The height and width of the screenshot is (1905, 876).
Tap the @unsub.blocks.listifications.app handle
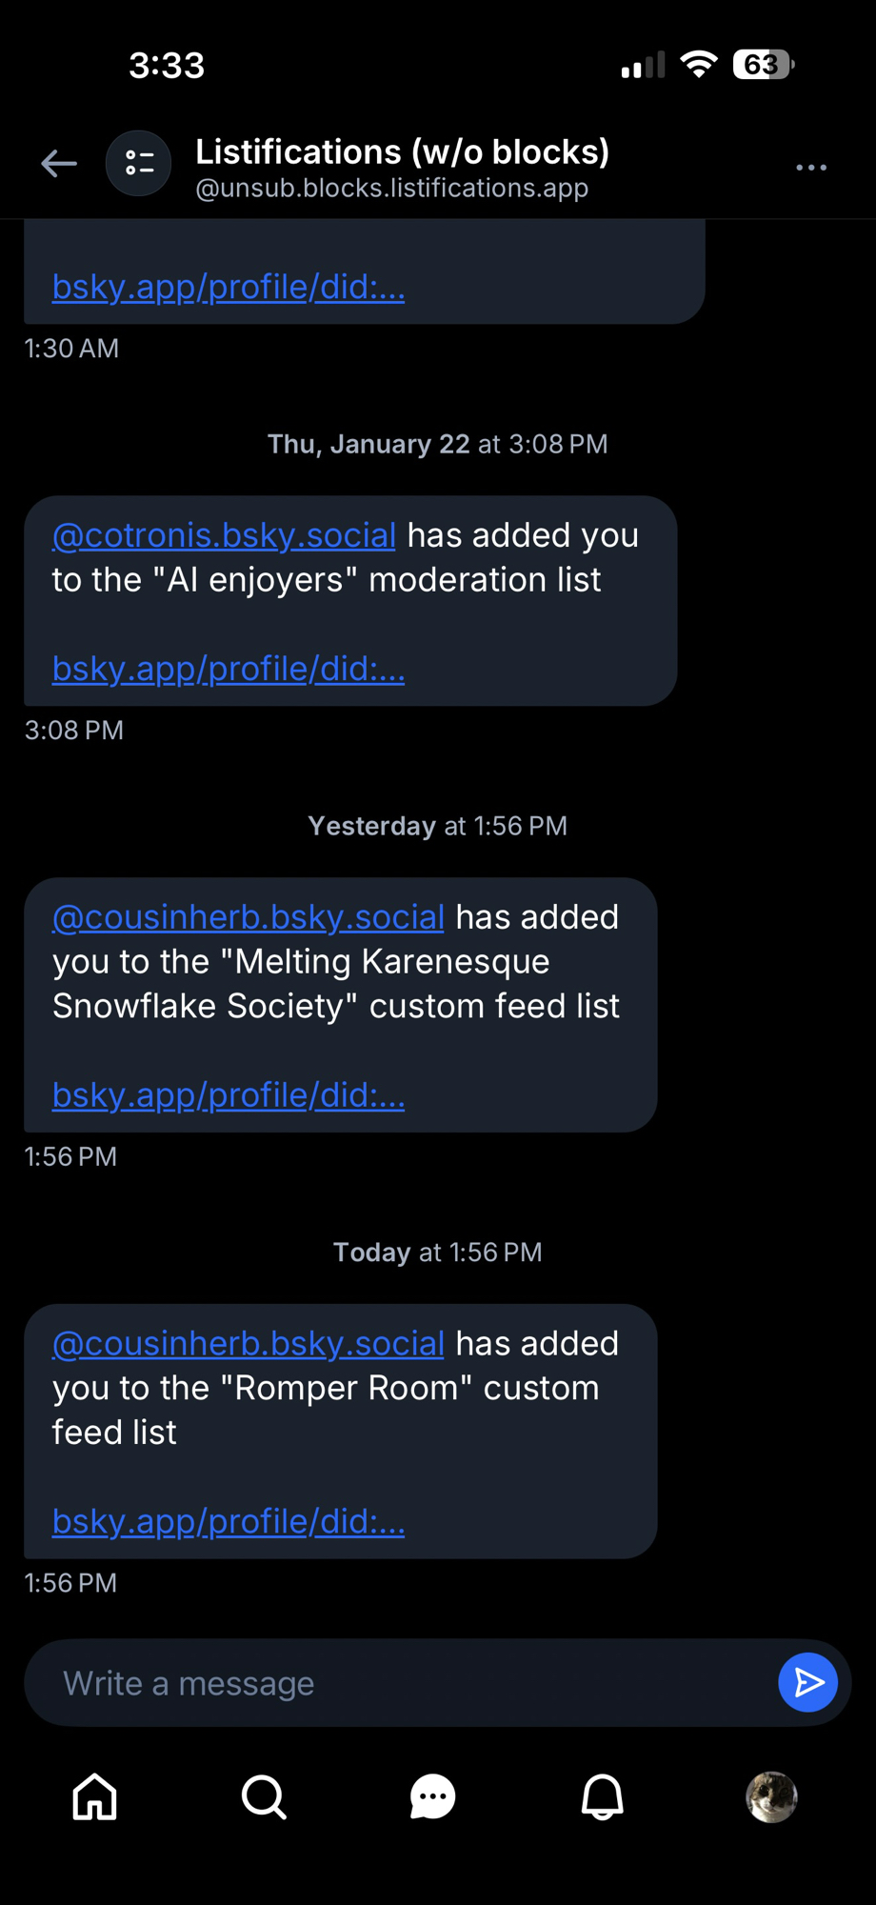(x=391, y=189)
